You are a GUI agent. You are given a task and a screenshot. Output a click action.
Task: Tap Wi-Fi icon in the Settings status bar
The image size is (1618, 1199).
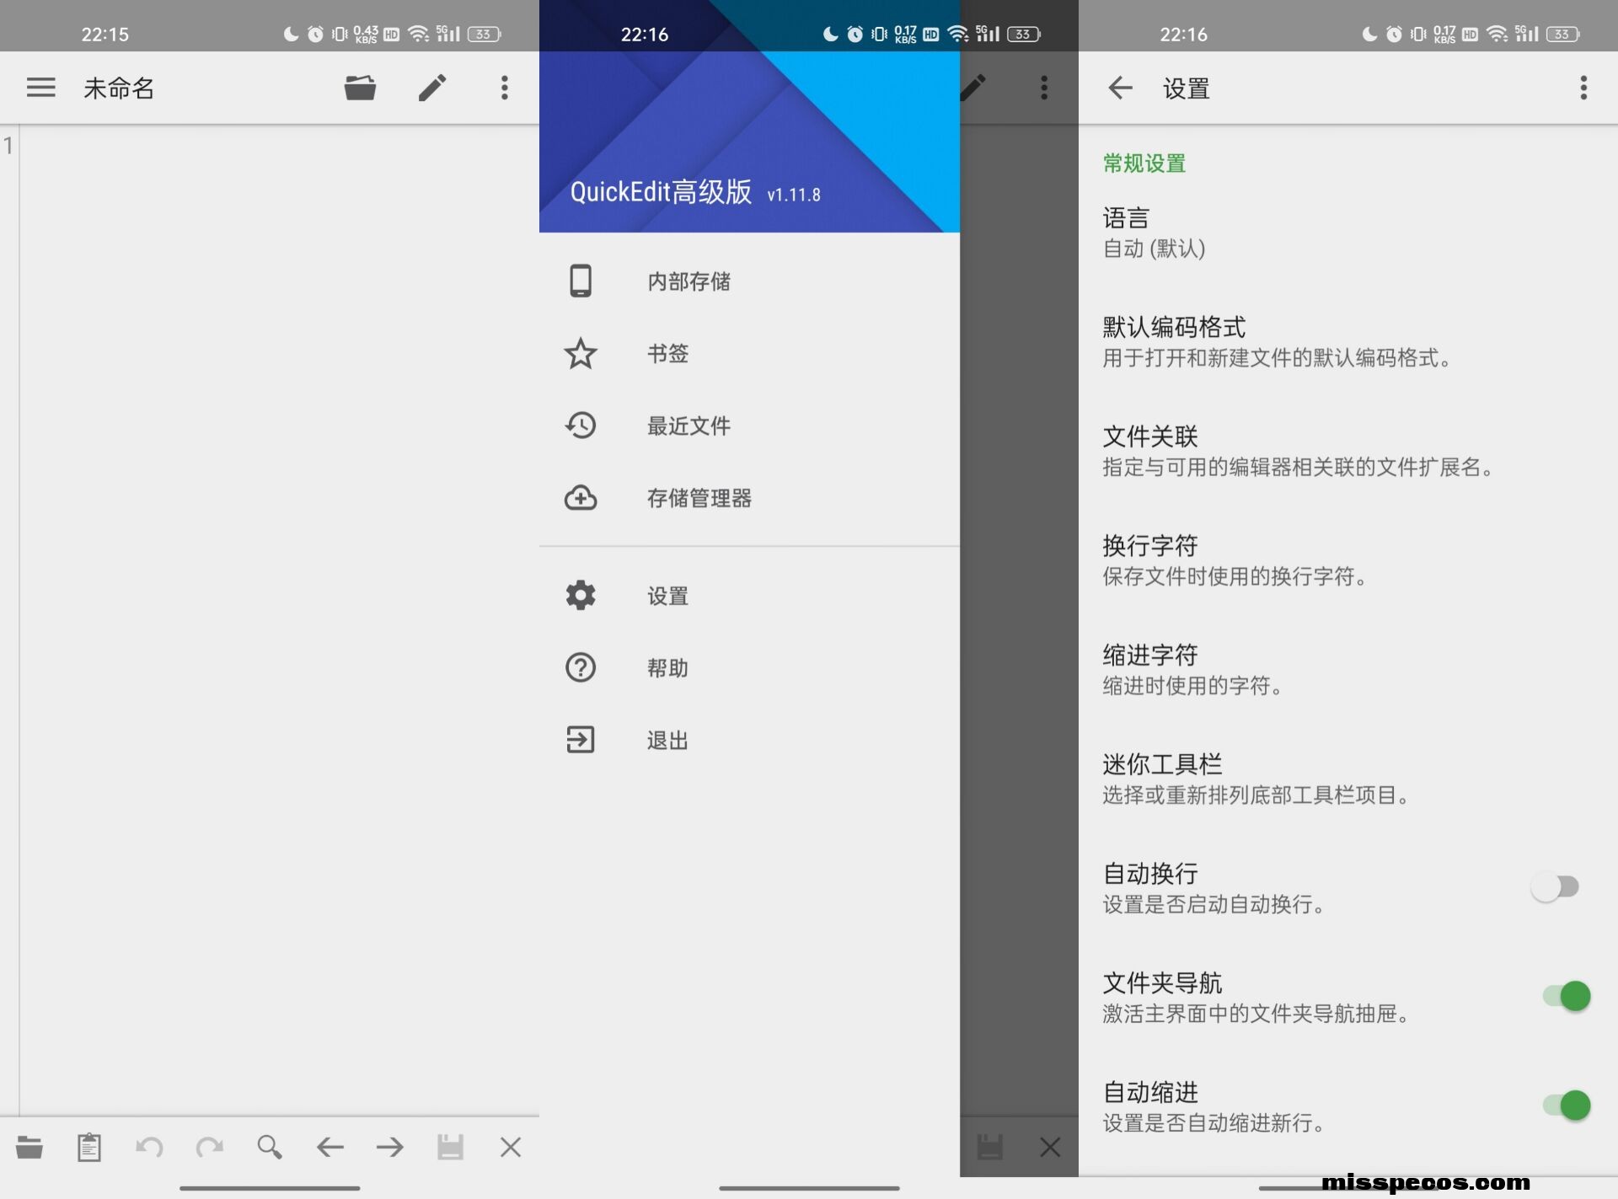(1497, 34)
